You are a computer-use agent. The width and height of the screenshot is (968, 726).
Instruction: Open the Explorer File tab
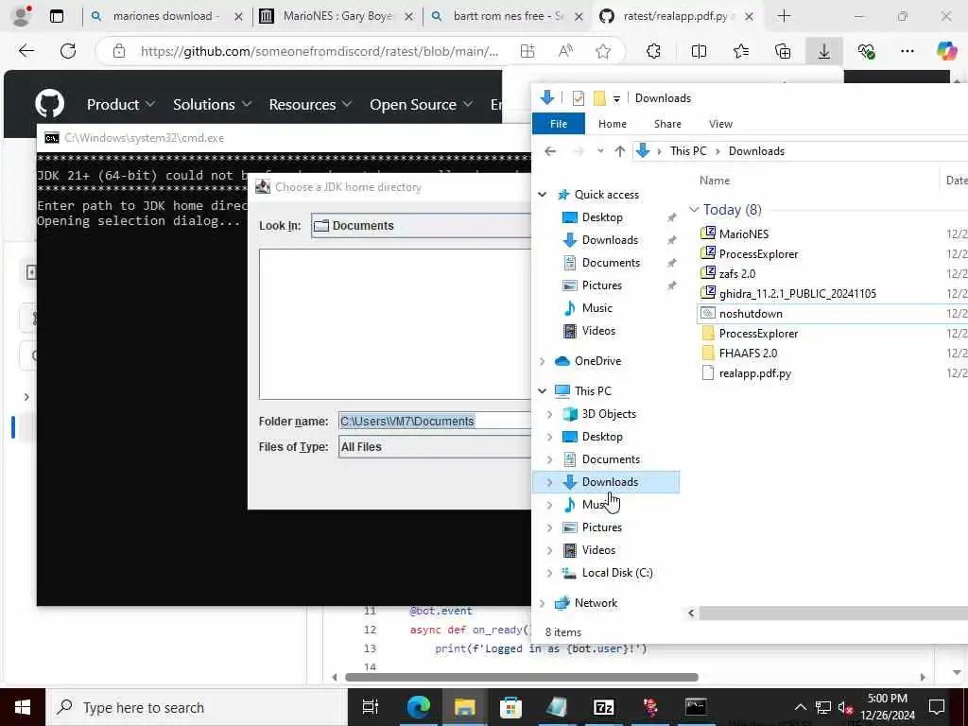[558, 124]
